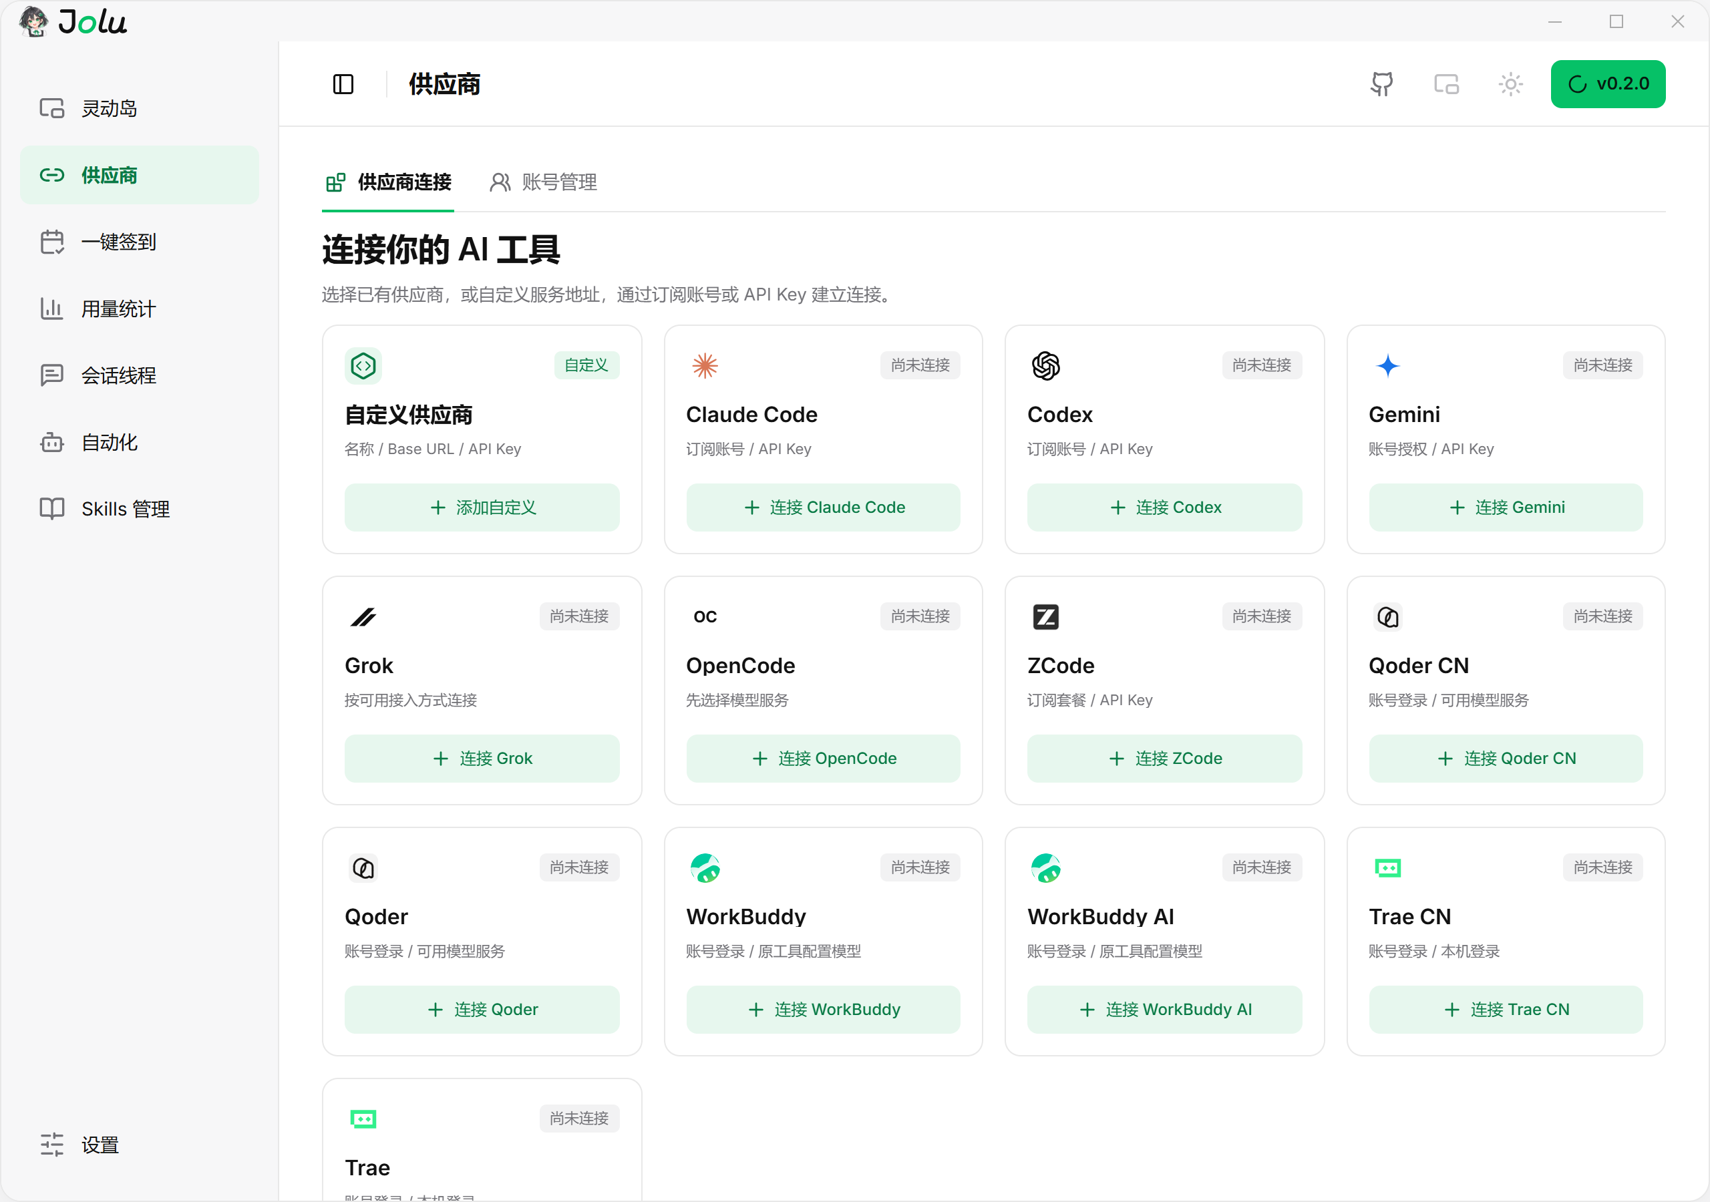Click 连接 Claude Code button

pos(823,507)
